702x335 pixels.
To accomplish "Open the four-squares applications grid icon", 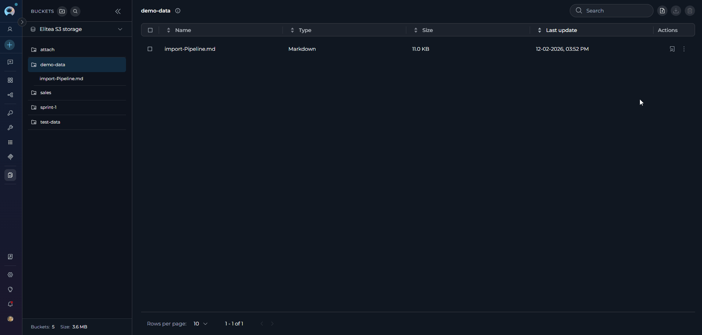I will pyautogui.click(x=10, y=80).
